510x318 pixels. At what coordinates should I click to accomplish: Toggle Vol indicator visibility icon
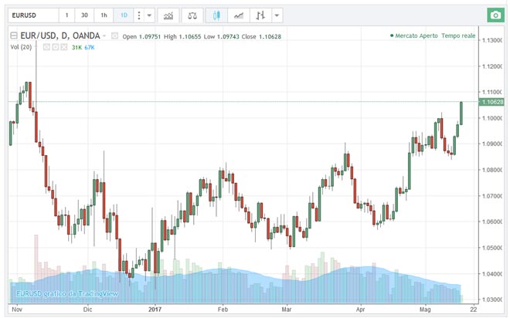[x=46, y=47]
